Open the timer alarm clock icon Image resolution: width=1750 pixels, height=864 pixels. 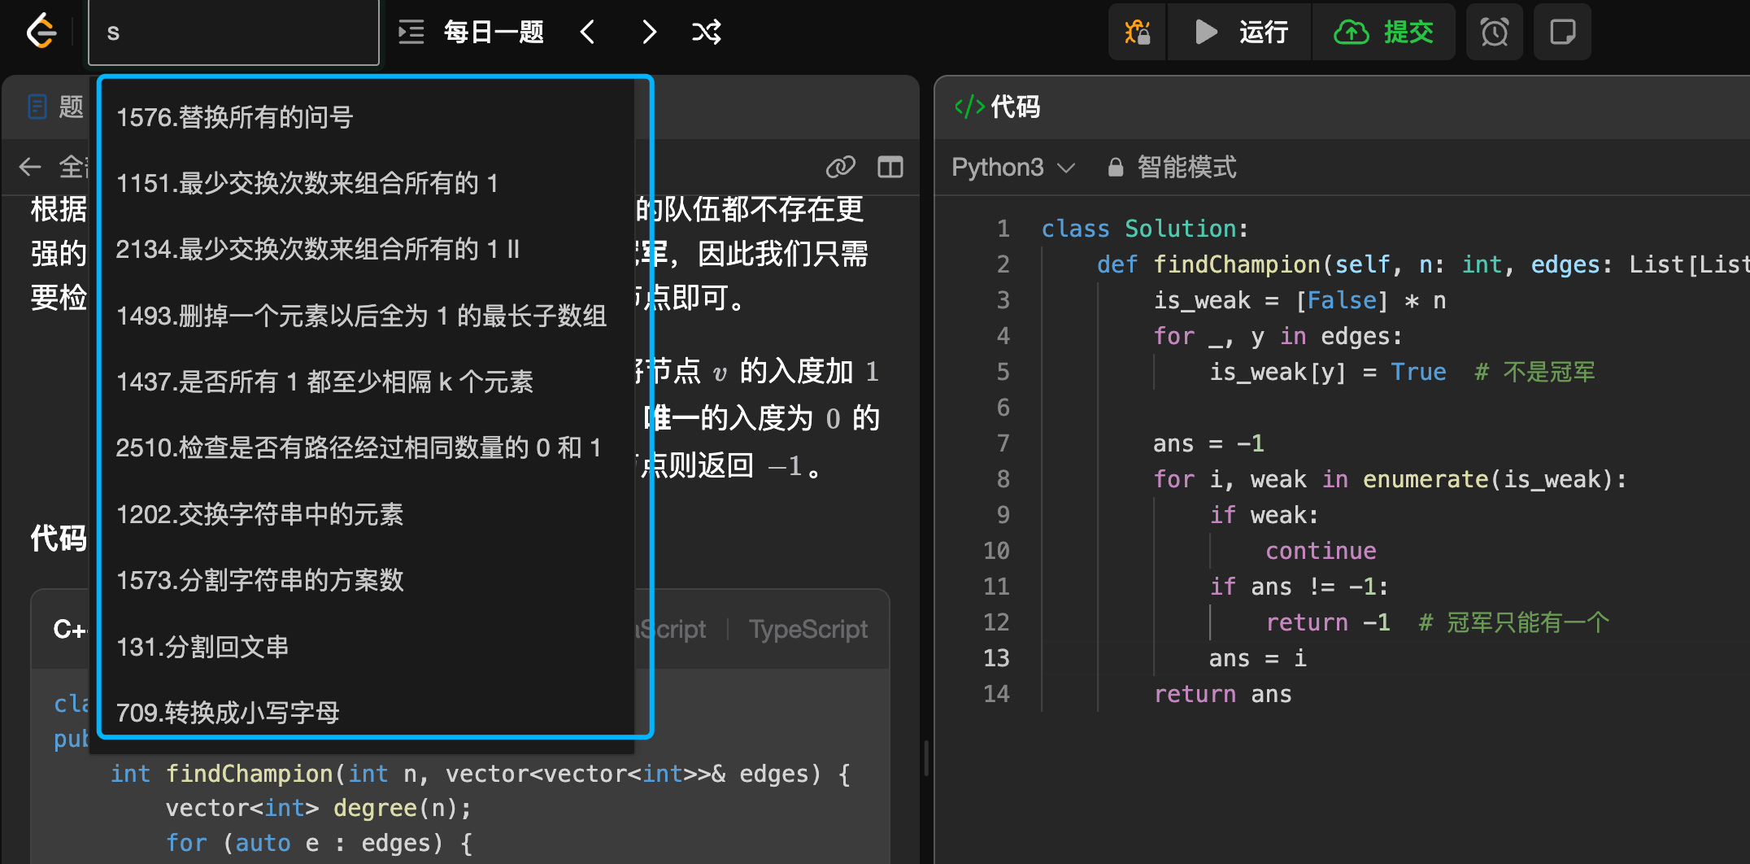(1494, 33)
